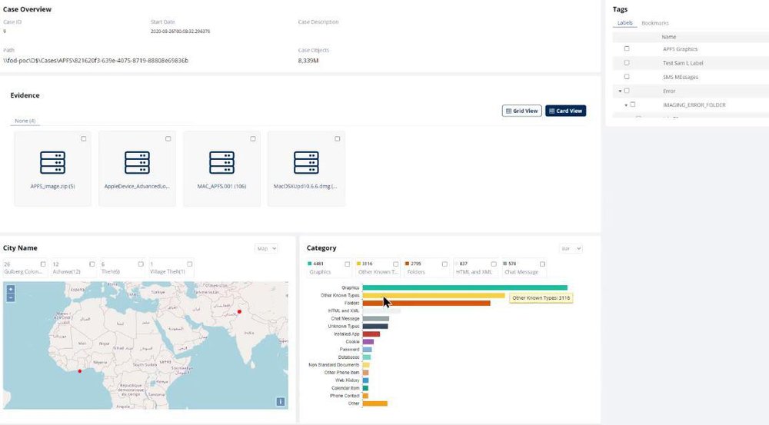The width and height of the screenshot is (769, 425).
Task: Click the Case Objects value 8,339M
Action: (x=308, y=61)
